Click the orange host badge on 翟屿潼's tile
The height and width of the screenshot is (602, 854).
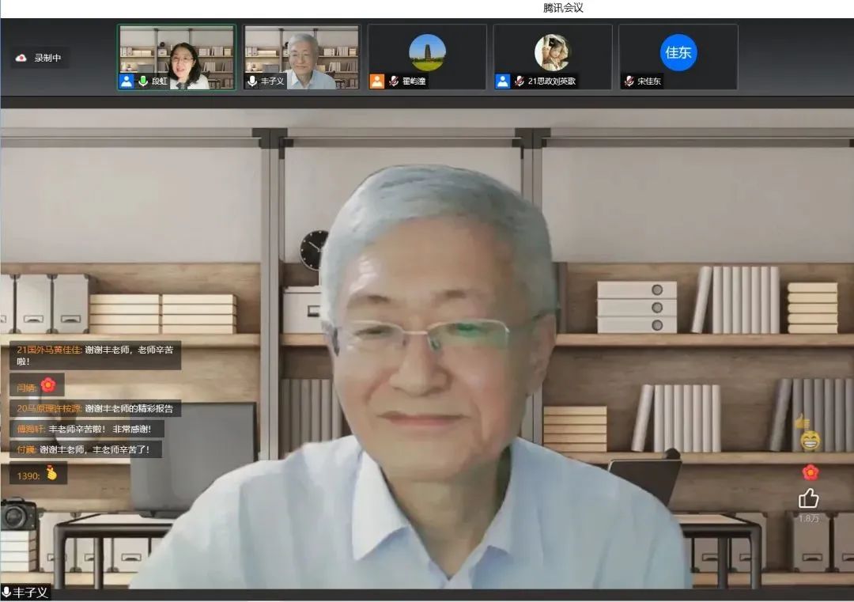coord(377,81)
